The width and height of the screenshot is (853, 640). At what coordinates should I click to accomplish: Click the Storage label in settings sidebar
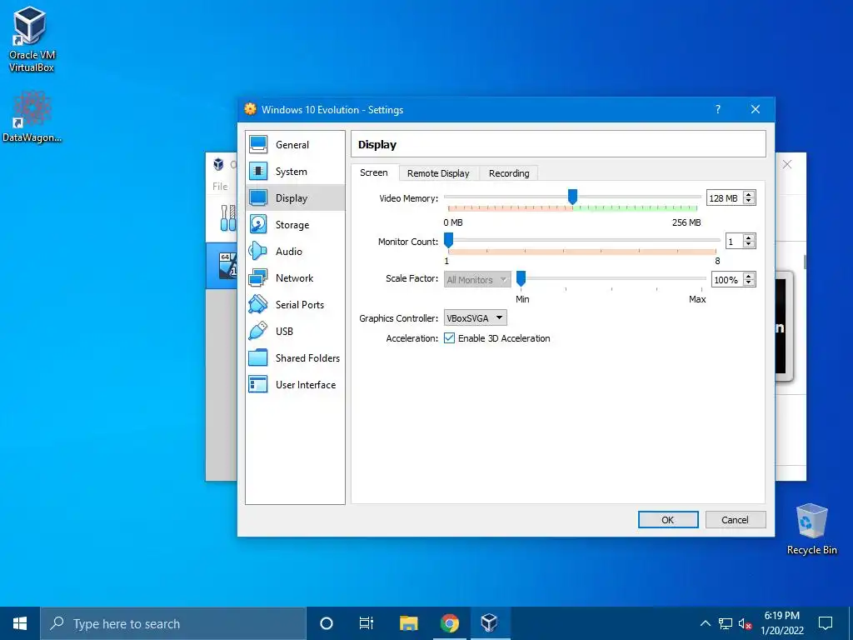[x=292, y=225]
